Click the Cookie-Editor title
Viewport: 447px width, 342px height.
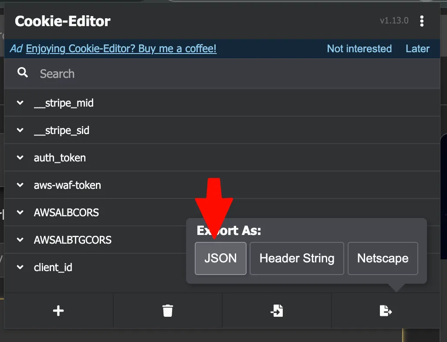(x=62, y=21)
